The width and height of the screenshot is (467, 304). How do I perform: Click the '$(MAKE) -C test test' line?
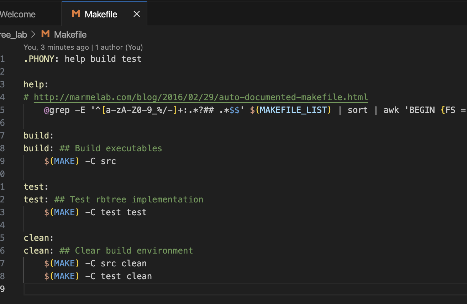click(95, 212)
